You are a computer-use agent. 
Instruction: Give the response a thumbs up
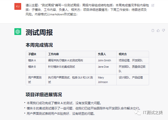click(x=158, y=30)
